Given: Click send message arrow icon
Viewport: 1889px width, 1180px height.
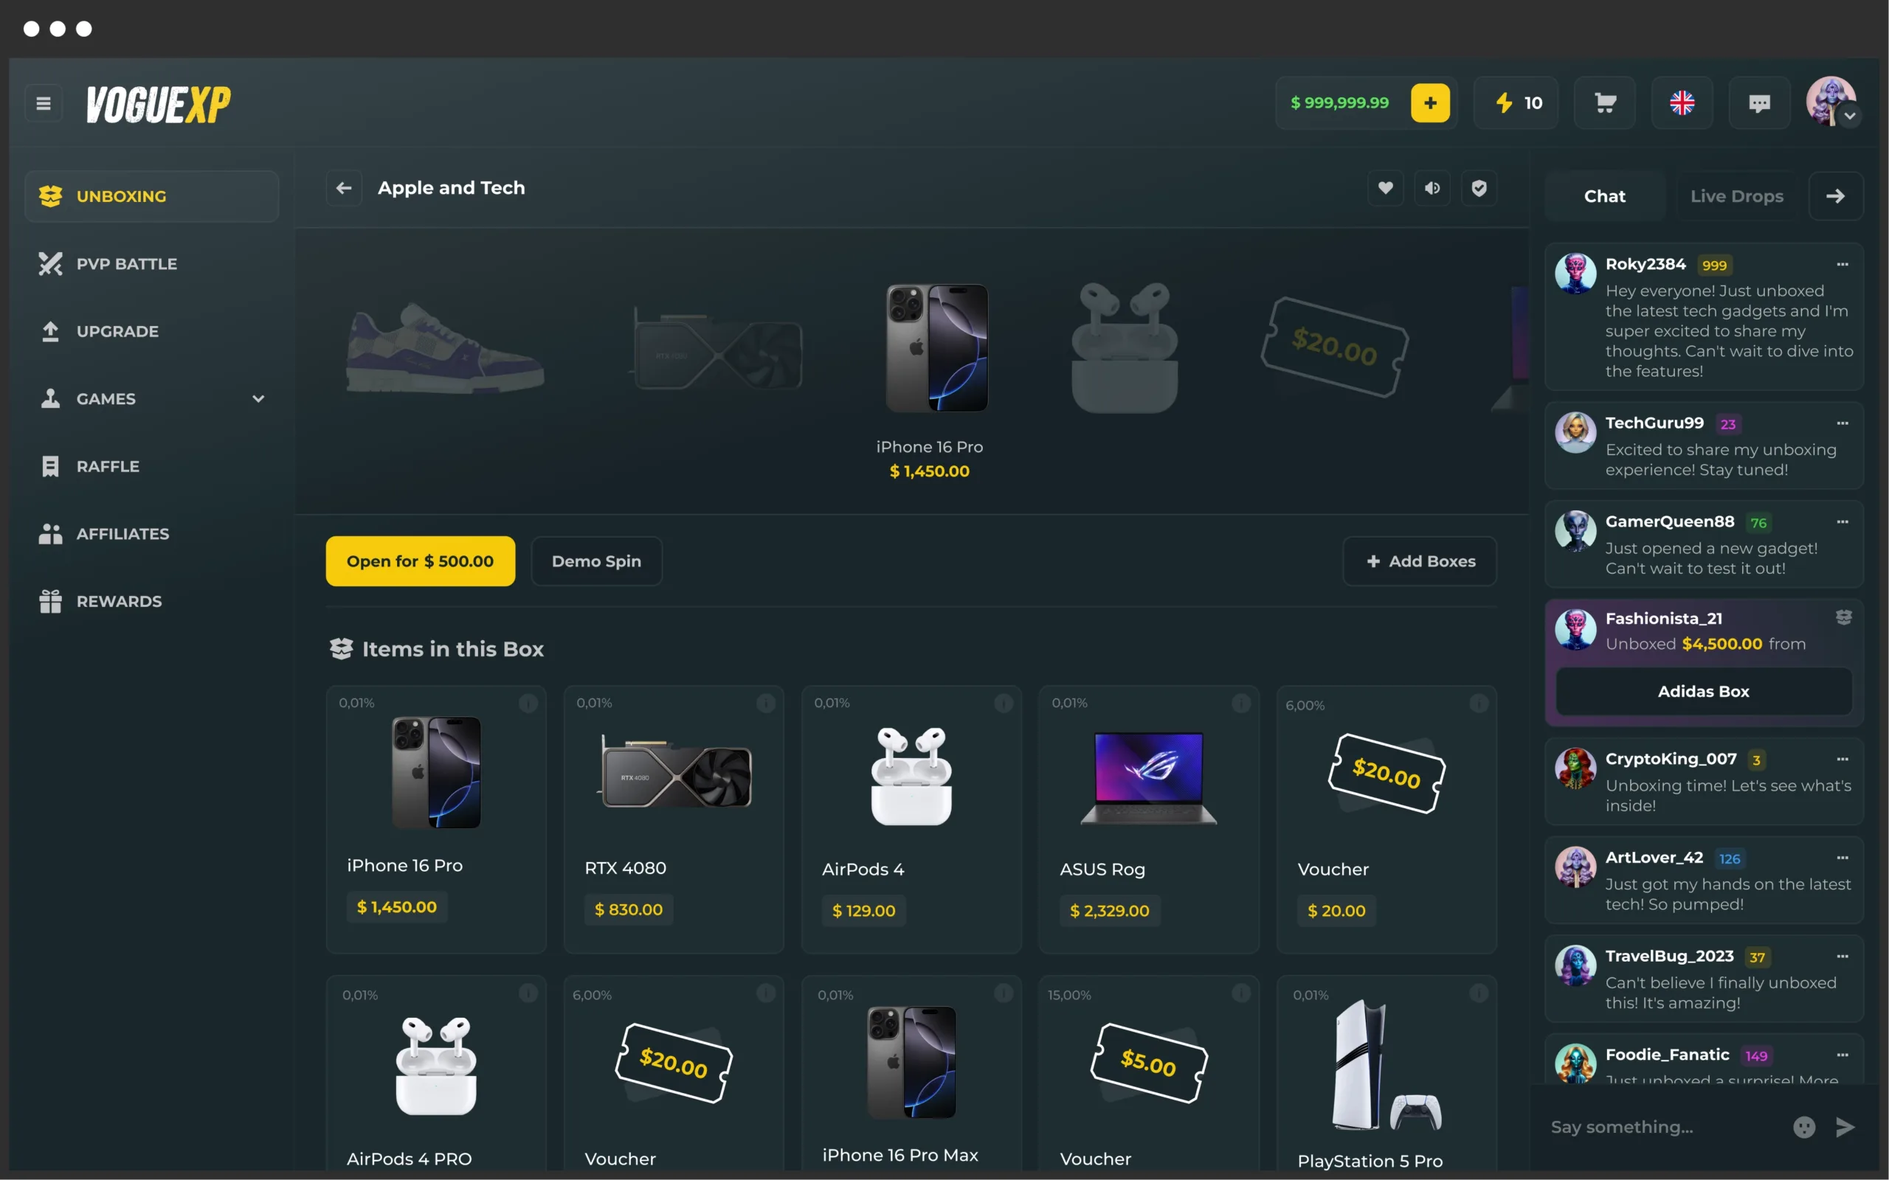Looking at the screenshot, I should point(1845,1126).
